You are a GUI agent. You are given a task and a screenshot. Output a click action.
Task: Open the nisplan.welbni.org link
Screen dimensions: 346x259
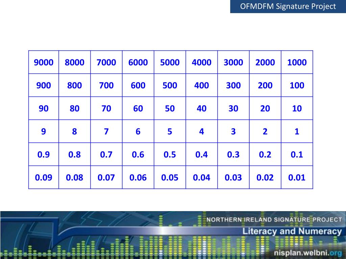[x=308, y=253]
